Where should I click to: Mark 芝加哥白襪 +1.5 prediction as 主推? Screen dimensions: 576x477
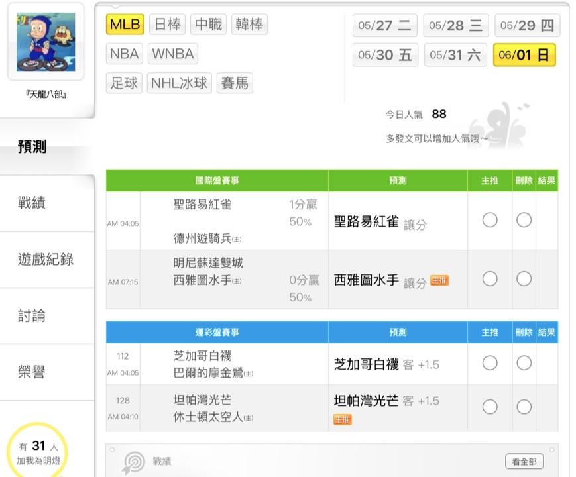pos(490,363)
